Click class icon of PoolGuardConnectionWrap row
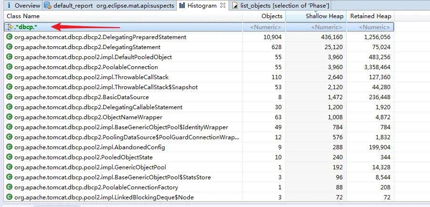 click(10, 137)
